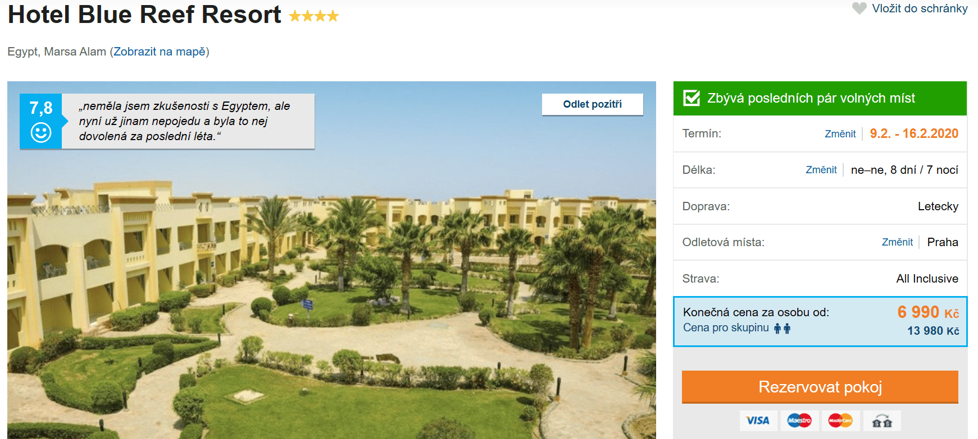Change the Odletová místa departure
Screen dimensions: 978x439
coord(897,242)
